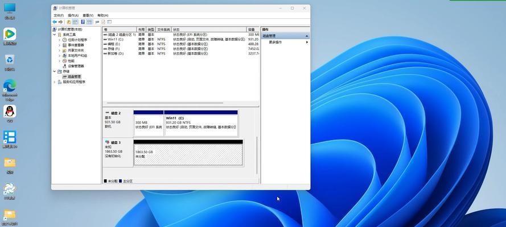
Task: Click the 磁盘 2 disk label panel
Action: pyautogui.click(x=118, y=123)
